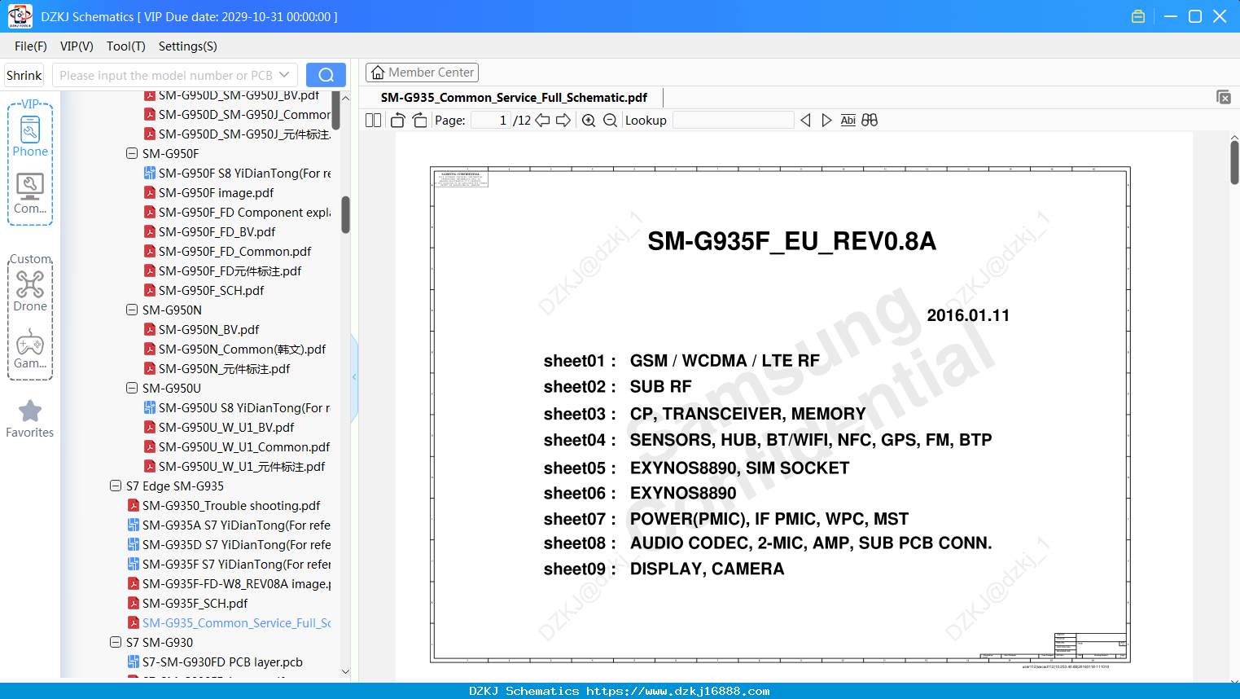Screen dimensions: 1240x699
Task: Open the Settings(S) menu
Action: point(188,46)
